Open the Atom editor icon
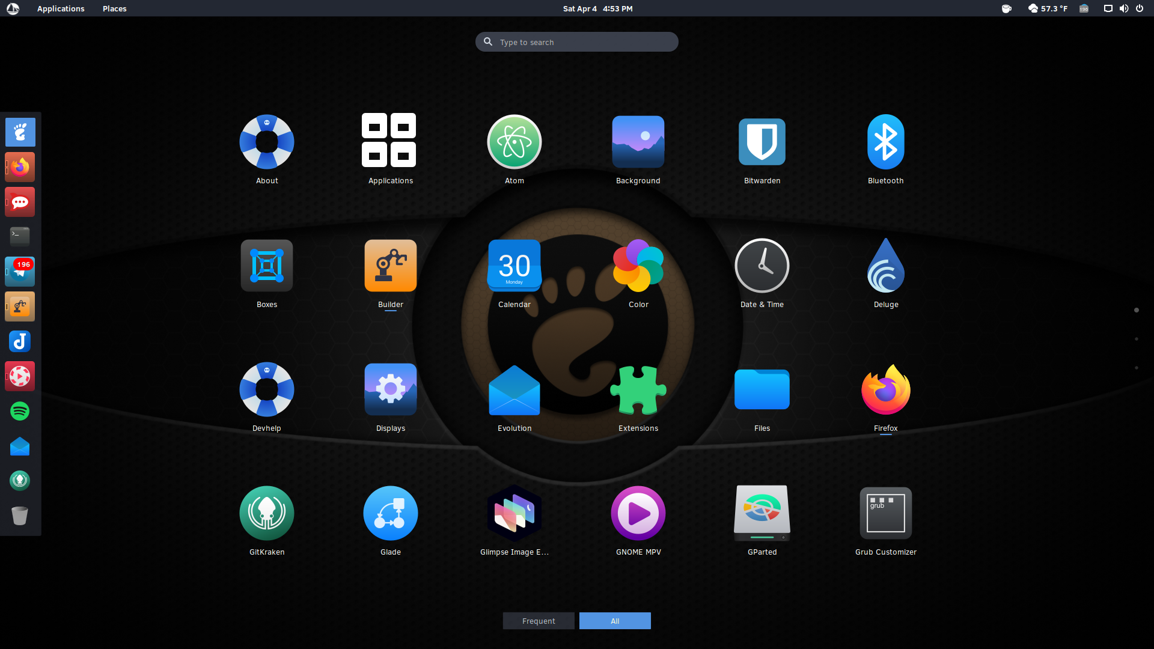Viewport: 1154px width, 649px height. [514, 142]
